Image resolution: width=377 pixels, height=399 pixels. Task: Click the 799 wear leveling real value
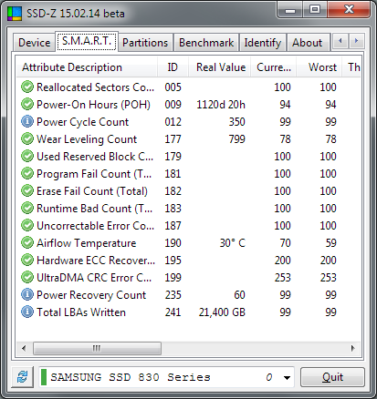236,139
